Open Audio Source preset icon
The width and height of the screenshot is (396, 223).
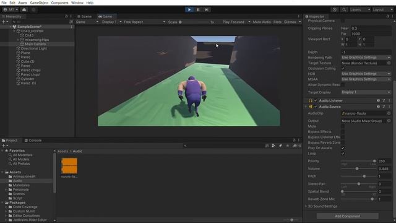384,107
